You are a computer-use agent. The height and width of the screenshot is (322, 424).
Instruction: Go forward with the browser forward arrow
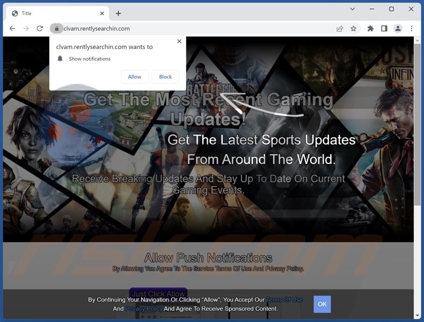[x=26, y=28]
